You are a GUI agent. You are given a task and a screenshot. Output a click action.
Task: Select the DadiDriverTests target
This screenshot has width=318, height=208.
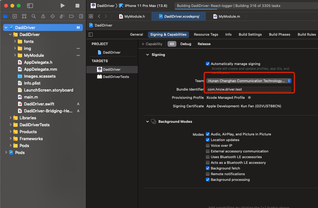(x=112, y=77)
